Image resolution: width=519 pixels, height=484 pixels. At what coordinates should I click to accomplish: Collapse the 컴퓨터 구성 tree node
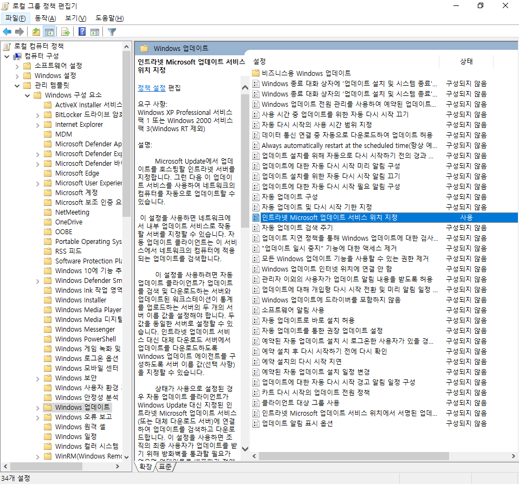pyautogui.click(x=7, y=56)
